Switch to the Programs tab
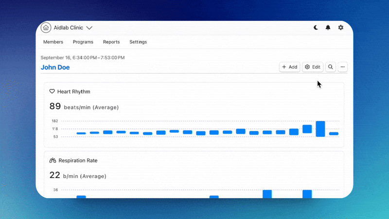Viewport: 389px width, 219px height. [83, 42]
